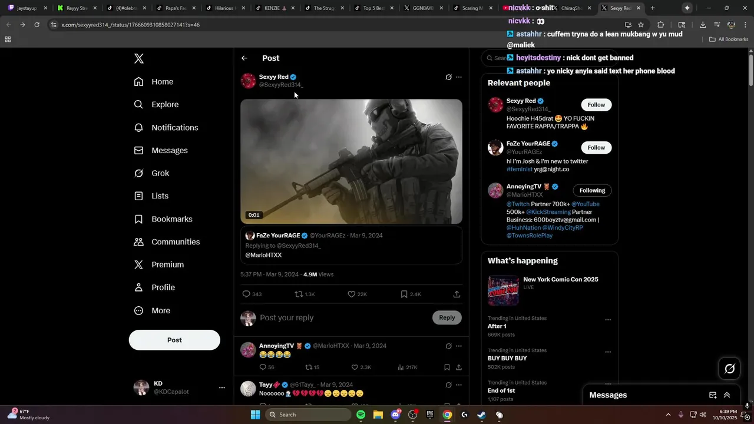Open a new browser tab
The height and width of the screenshot is (424, 754).
(652, 8)
